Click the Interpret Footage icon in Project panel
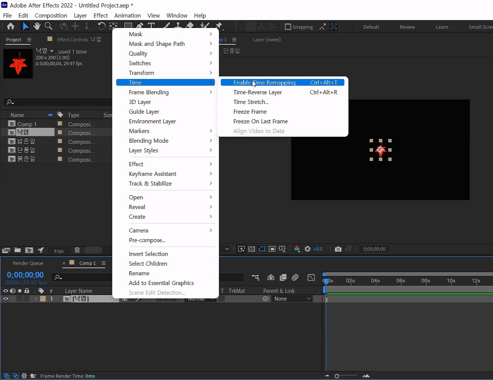The image size is (493, 380). tap(6, 250)
